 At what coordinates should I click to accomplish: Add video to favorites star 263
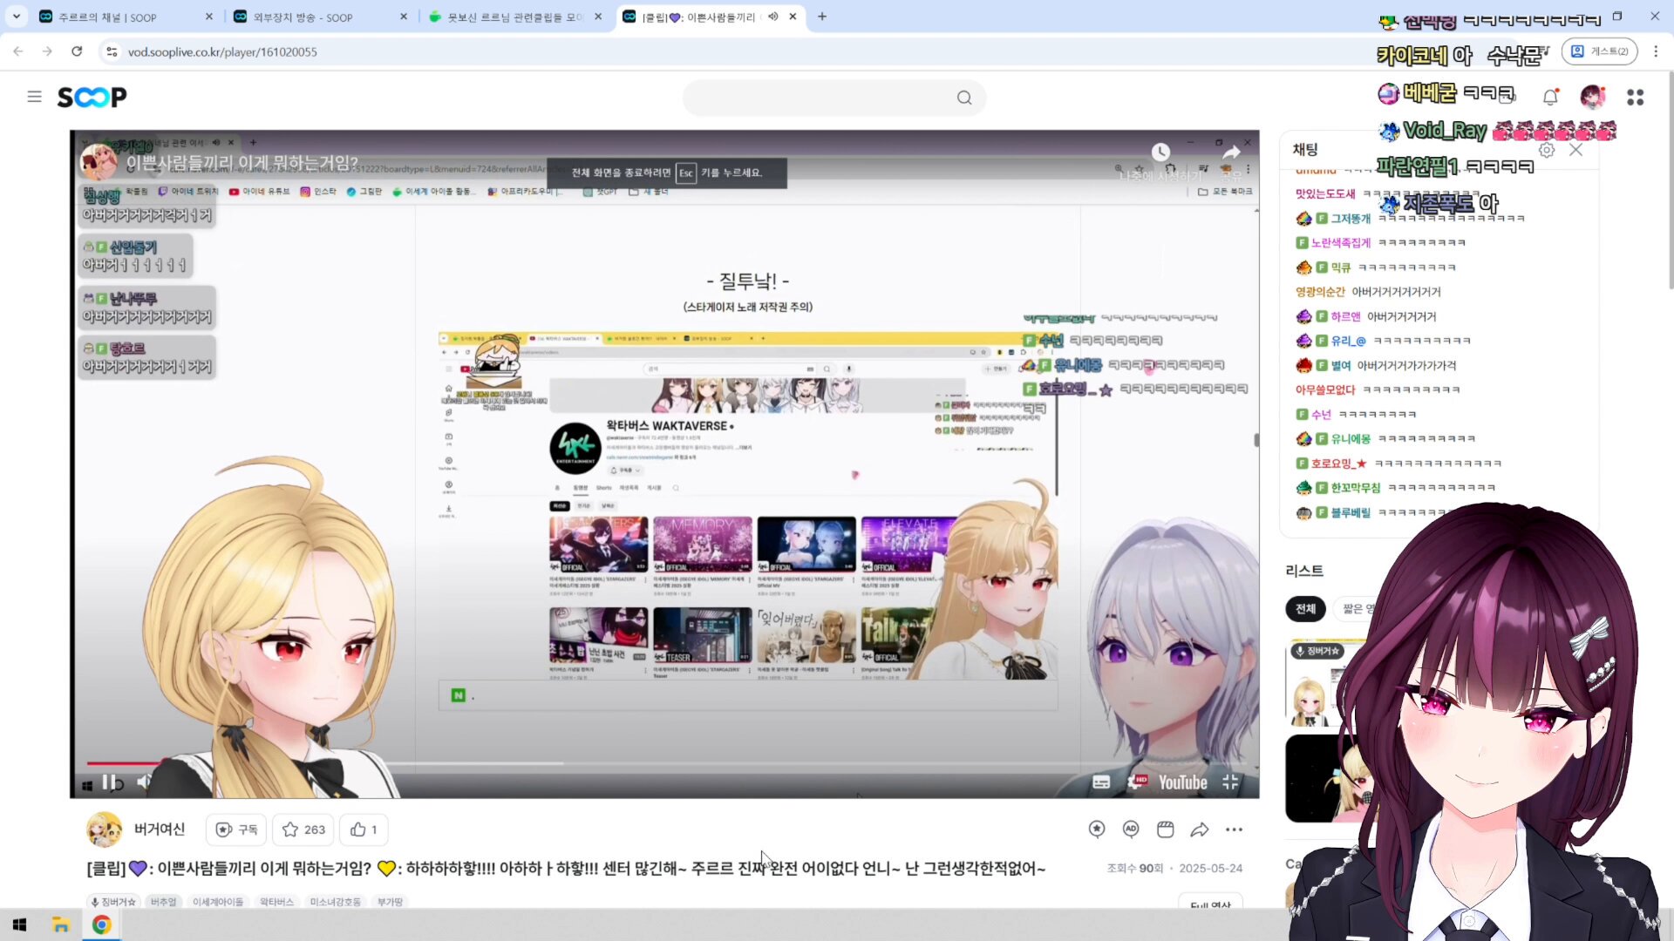303,829
